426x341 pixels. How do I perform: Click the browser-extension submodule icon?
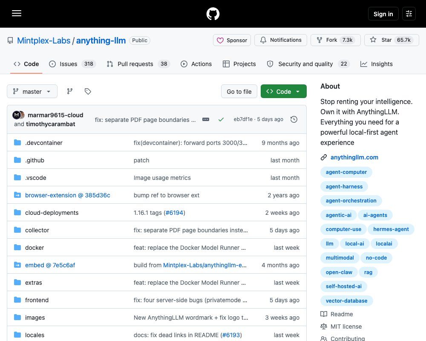[17, 195]
